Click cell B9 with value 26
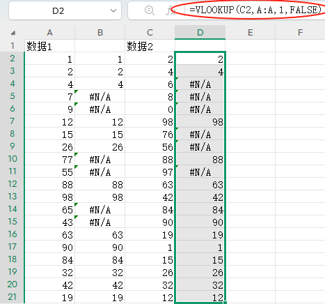Image resolution: width=325 pixels, height=304 pixels. [x=100, y=146]
